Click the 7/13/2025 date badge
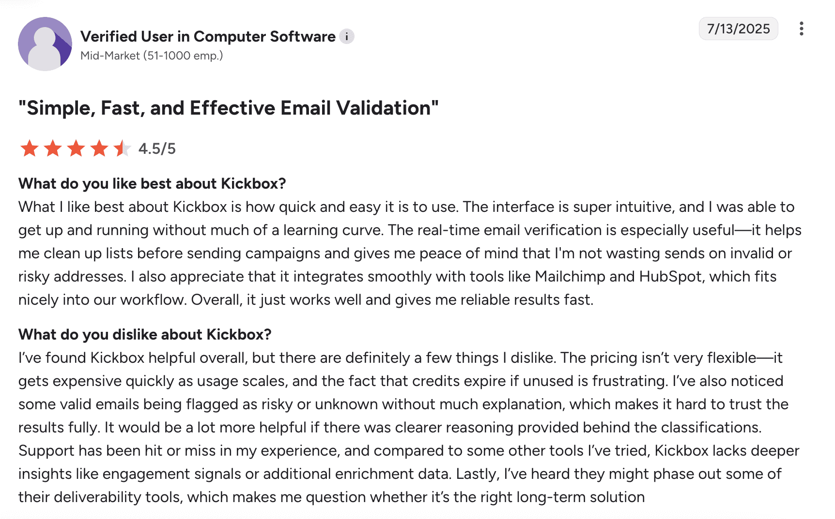Image resolution: width=835 pixels, height=519 pixels. click(x=738, y=29)
